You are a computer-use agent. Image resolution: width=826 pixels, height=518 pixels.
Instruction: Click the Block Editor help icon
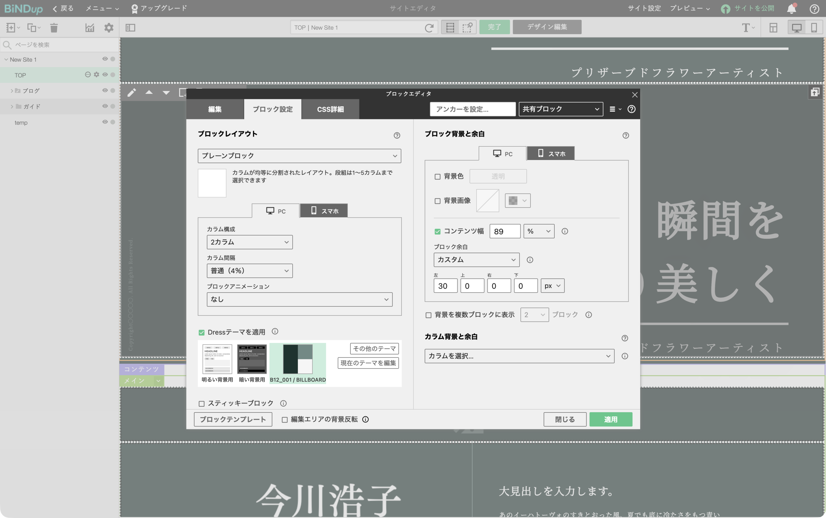click(x=631, y=109)
